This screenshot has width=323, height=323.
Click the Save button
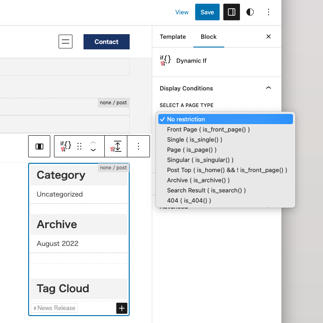[x=207, y=12]
